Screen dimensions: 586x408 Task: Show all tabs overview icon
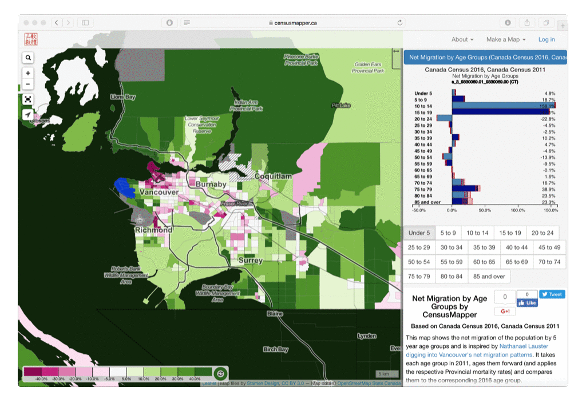click(x=546, y=23)
